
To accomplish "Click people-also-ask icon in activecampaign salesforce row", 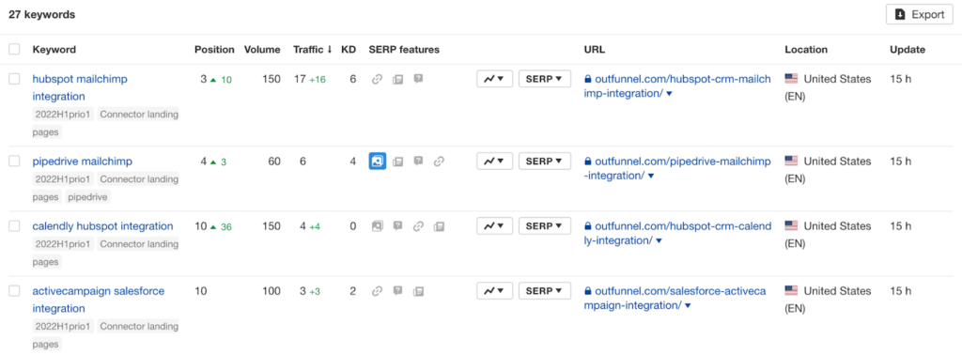I will tap(397, 290).
